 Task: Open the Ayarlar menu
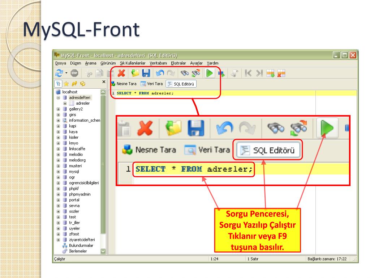[196, 63]
